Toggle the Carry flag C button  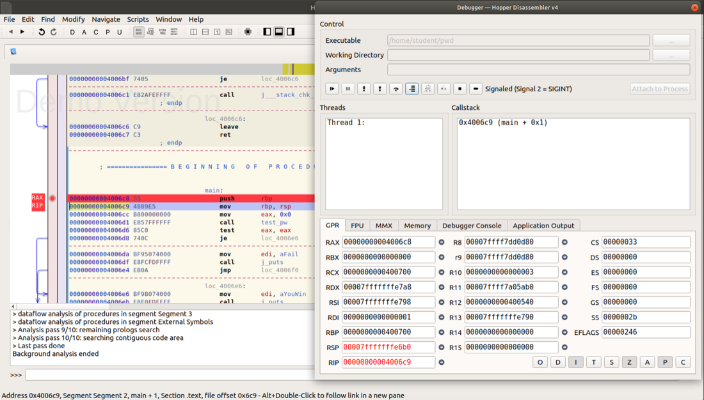(683, 362)
